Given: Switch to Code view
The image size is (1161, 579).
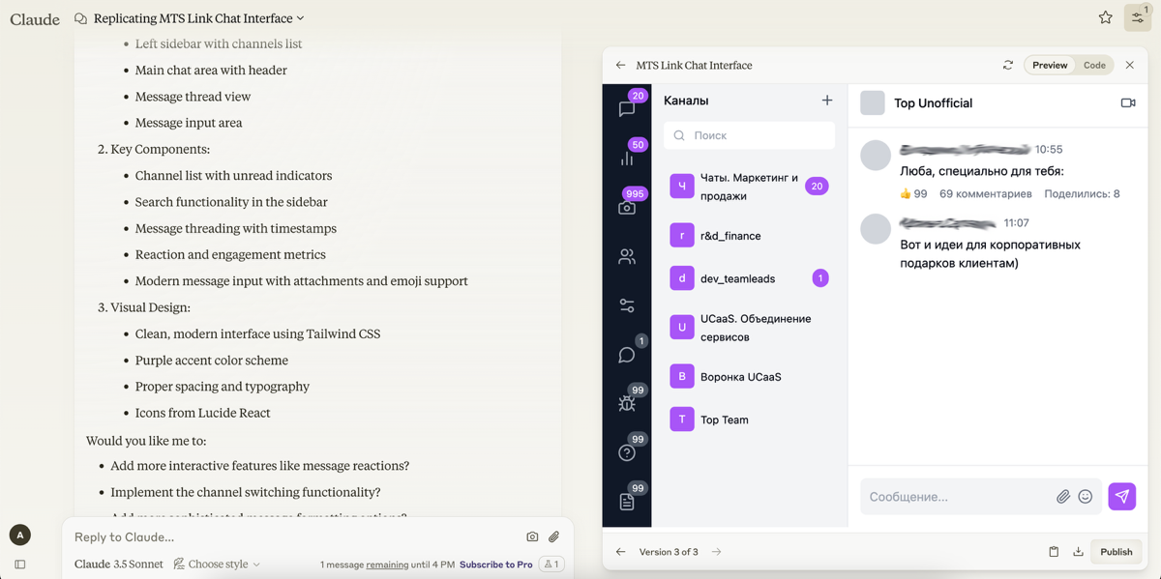Looking at the screenshot, I should (x=1094, y=65).
